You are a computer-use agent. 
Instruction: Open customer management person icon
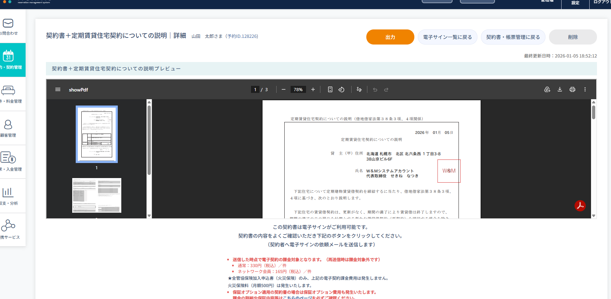coord(8,124)
